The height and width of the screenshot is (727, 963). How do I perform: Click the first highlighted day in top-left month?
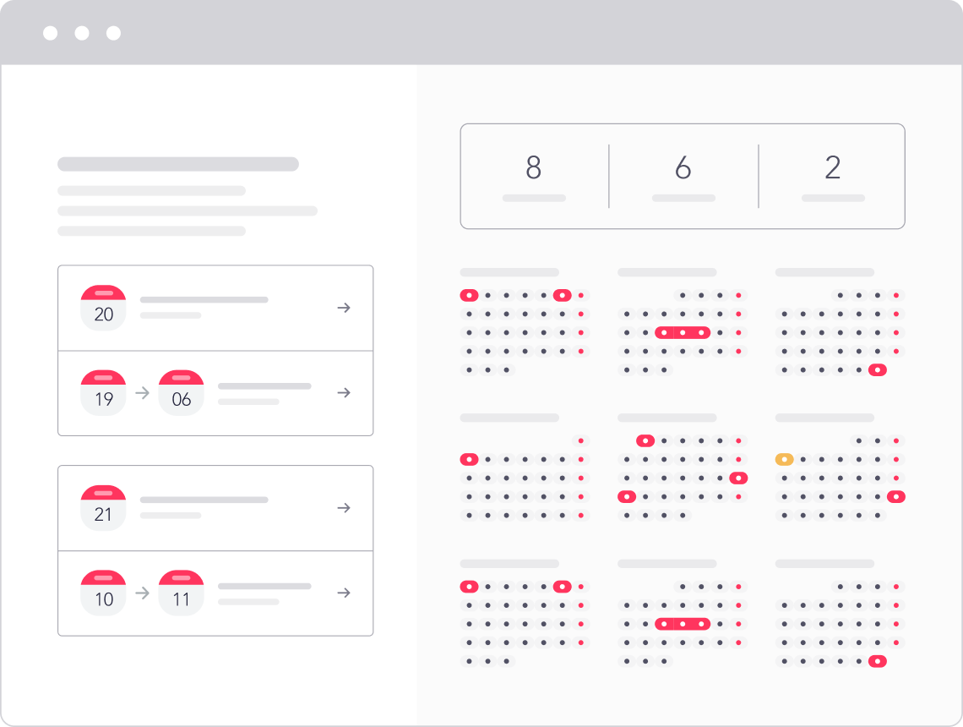[x=470, y=296]
